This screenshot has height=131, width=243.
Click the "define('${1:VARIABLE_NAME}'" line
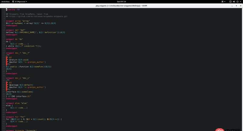coord(36,32)
